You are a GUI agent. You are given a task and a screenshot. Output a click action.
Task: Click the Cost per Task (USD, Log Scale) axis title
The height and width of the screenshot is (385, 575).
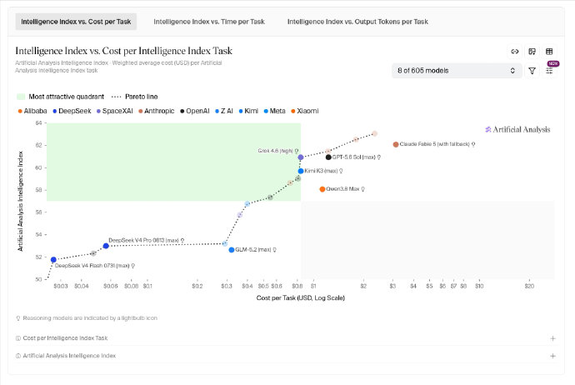coord(300,297)
